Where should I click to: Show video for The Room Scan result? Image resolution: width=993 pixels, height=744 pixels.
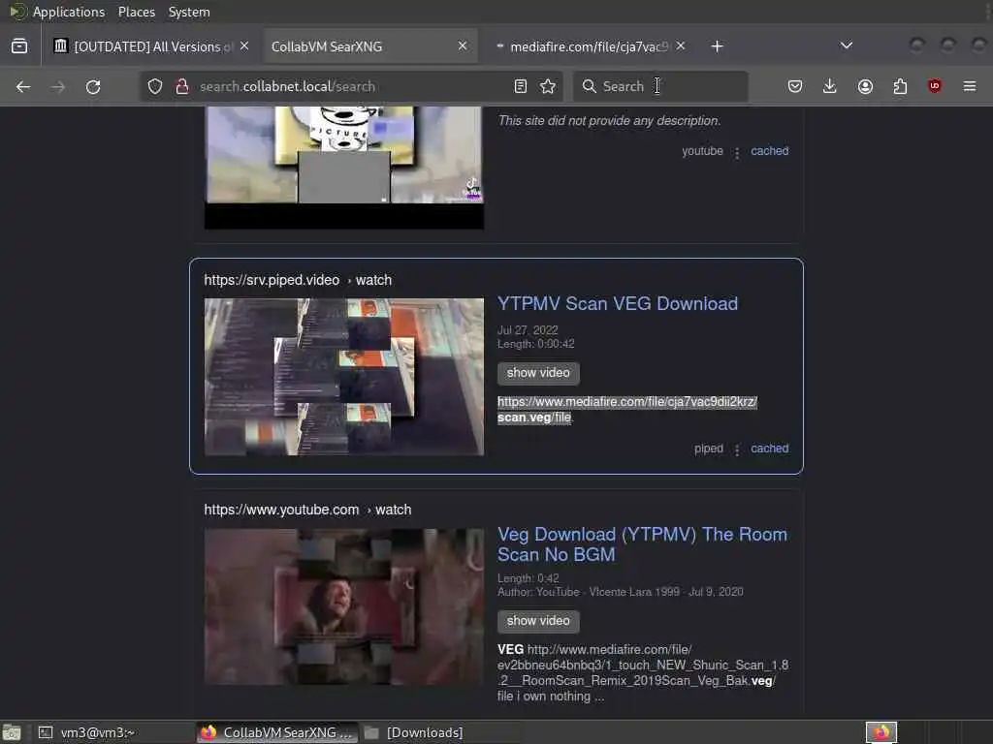pos(538,621)
